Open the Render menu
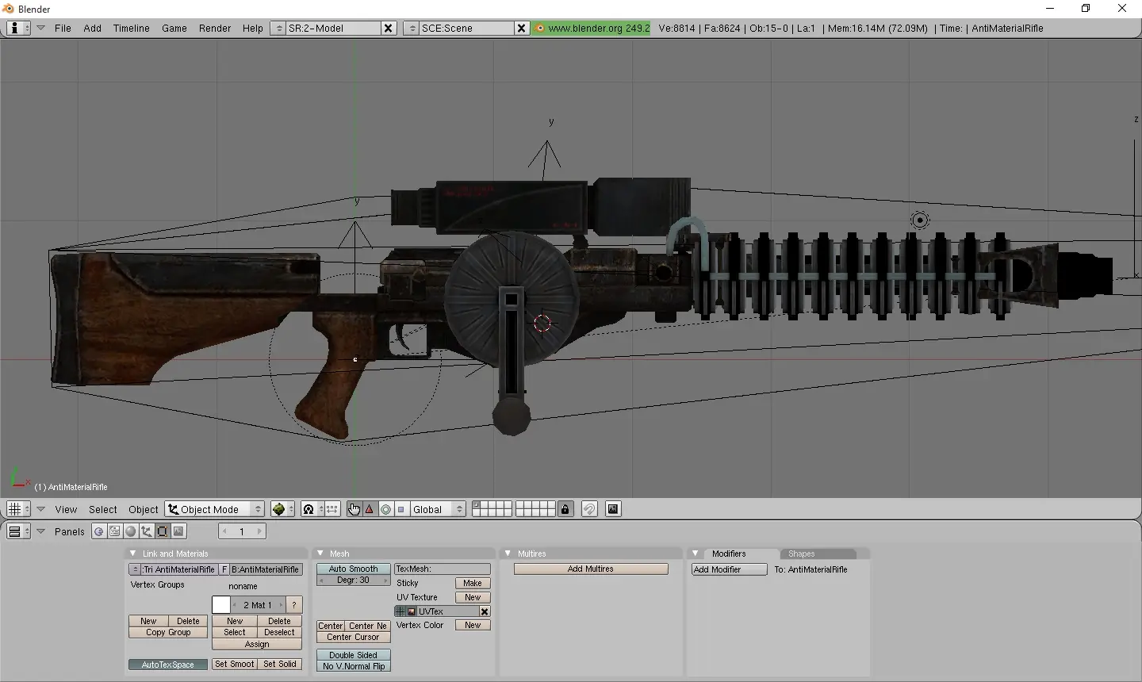Viewport: 1142px width, 682px height. (215, 28)
